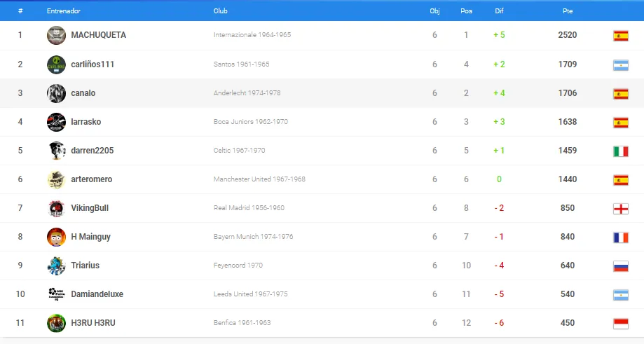Sort by the Pte column header
The image size is (644, 344).
click(x=568, y=11)
